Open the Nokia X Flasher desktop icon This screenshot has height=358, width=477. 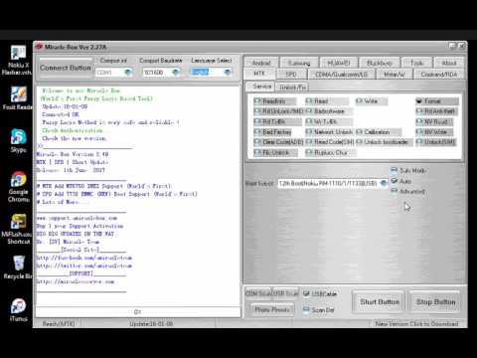tap(18, 60)
